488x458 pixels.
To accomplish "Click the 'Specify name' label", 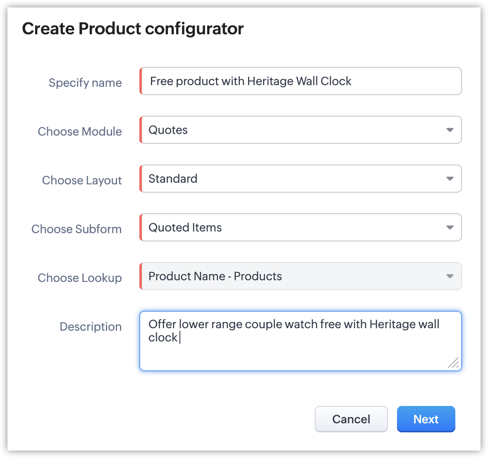I will (x=85, y=83).
